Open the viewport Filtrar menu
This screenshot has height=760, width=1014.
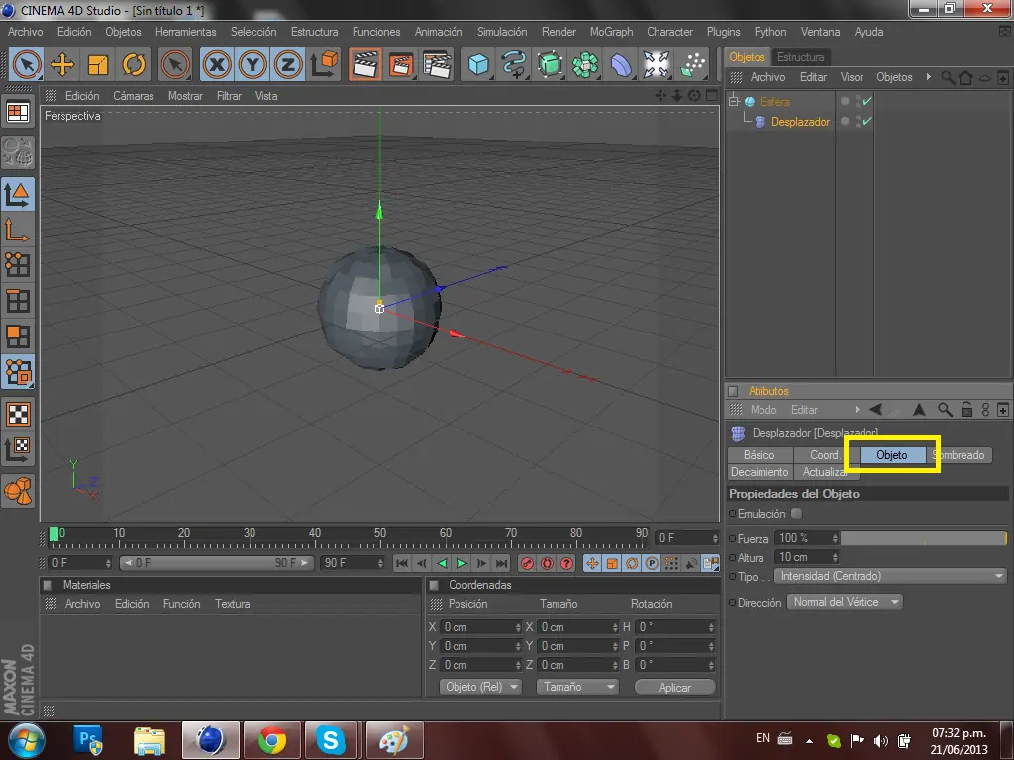[229, 96]
